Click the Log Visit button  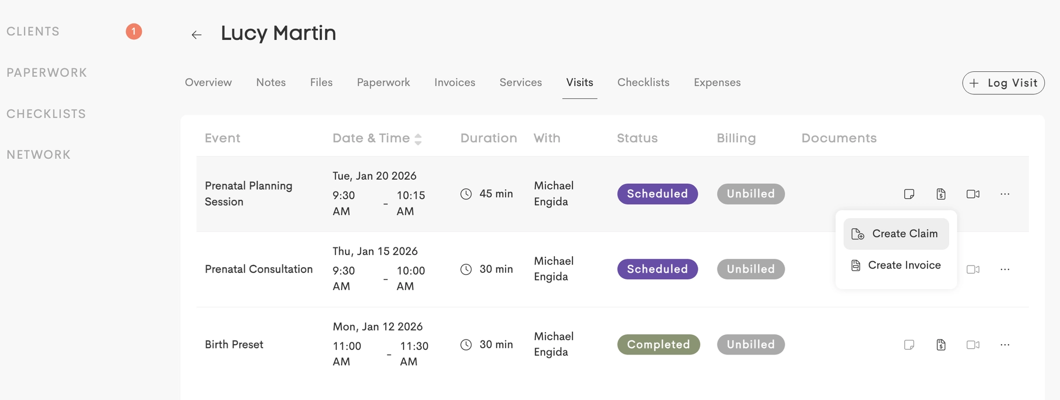[x=1003, y=83]
